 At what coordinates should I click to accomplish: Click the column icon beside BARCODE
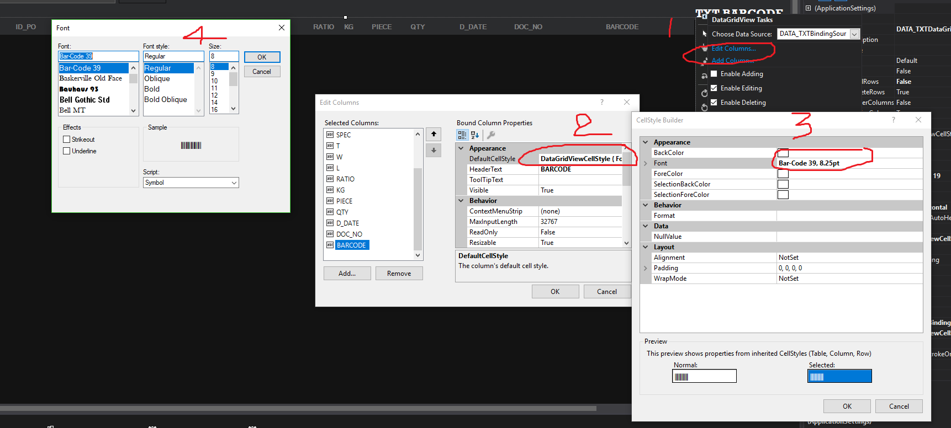click(x=330, y=245)
